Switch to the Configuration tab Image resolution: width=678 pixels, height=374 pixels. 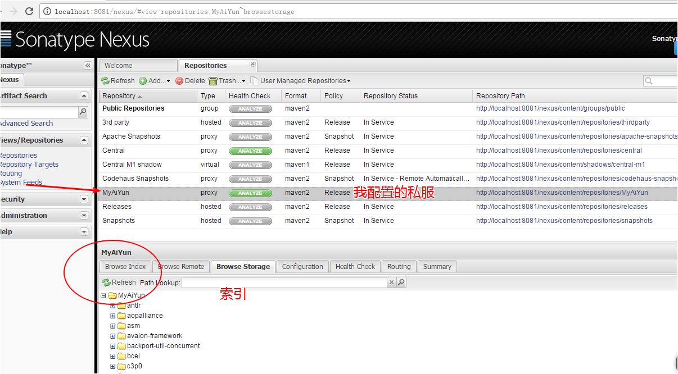[302, 267]
